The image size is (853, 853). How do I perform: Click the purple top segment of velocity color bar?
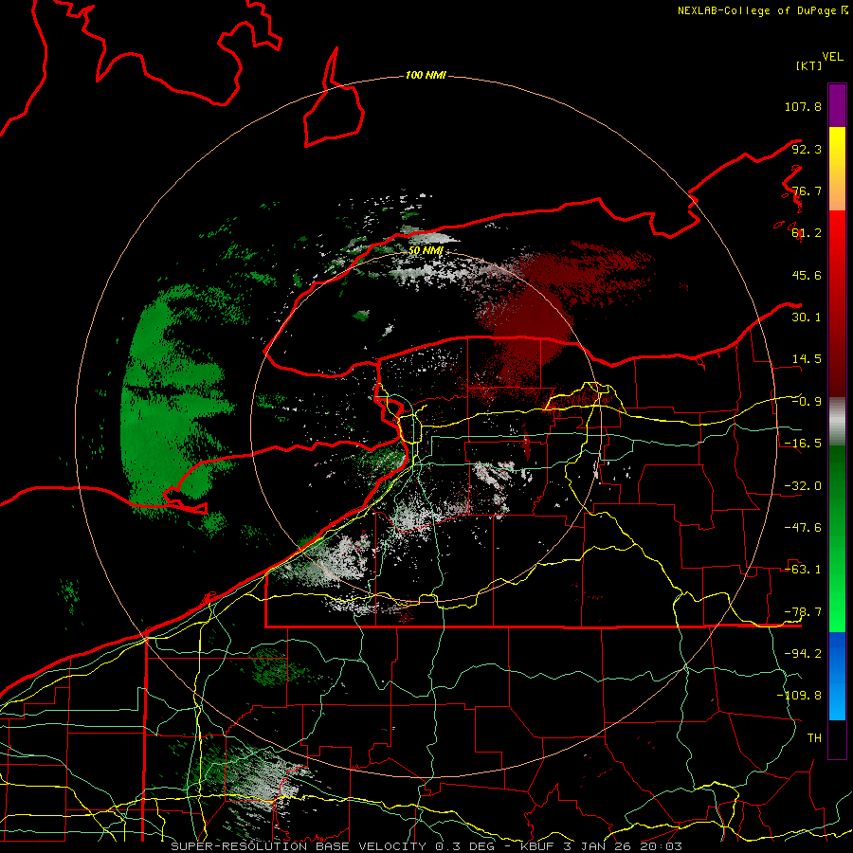coord(837,105)
